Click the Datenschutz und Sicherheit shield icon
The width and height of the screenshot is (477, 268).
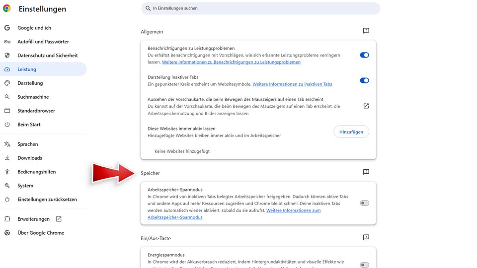coord(7,56)
